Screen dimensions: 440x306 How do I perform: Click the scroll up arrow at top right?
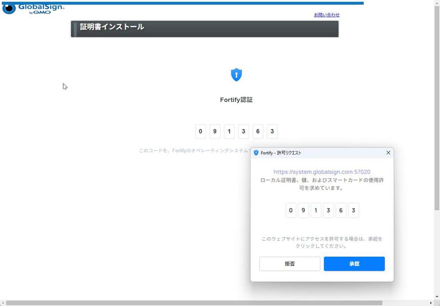click(437, 3)
